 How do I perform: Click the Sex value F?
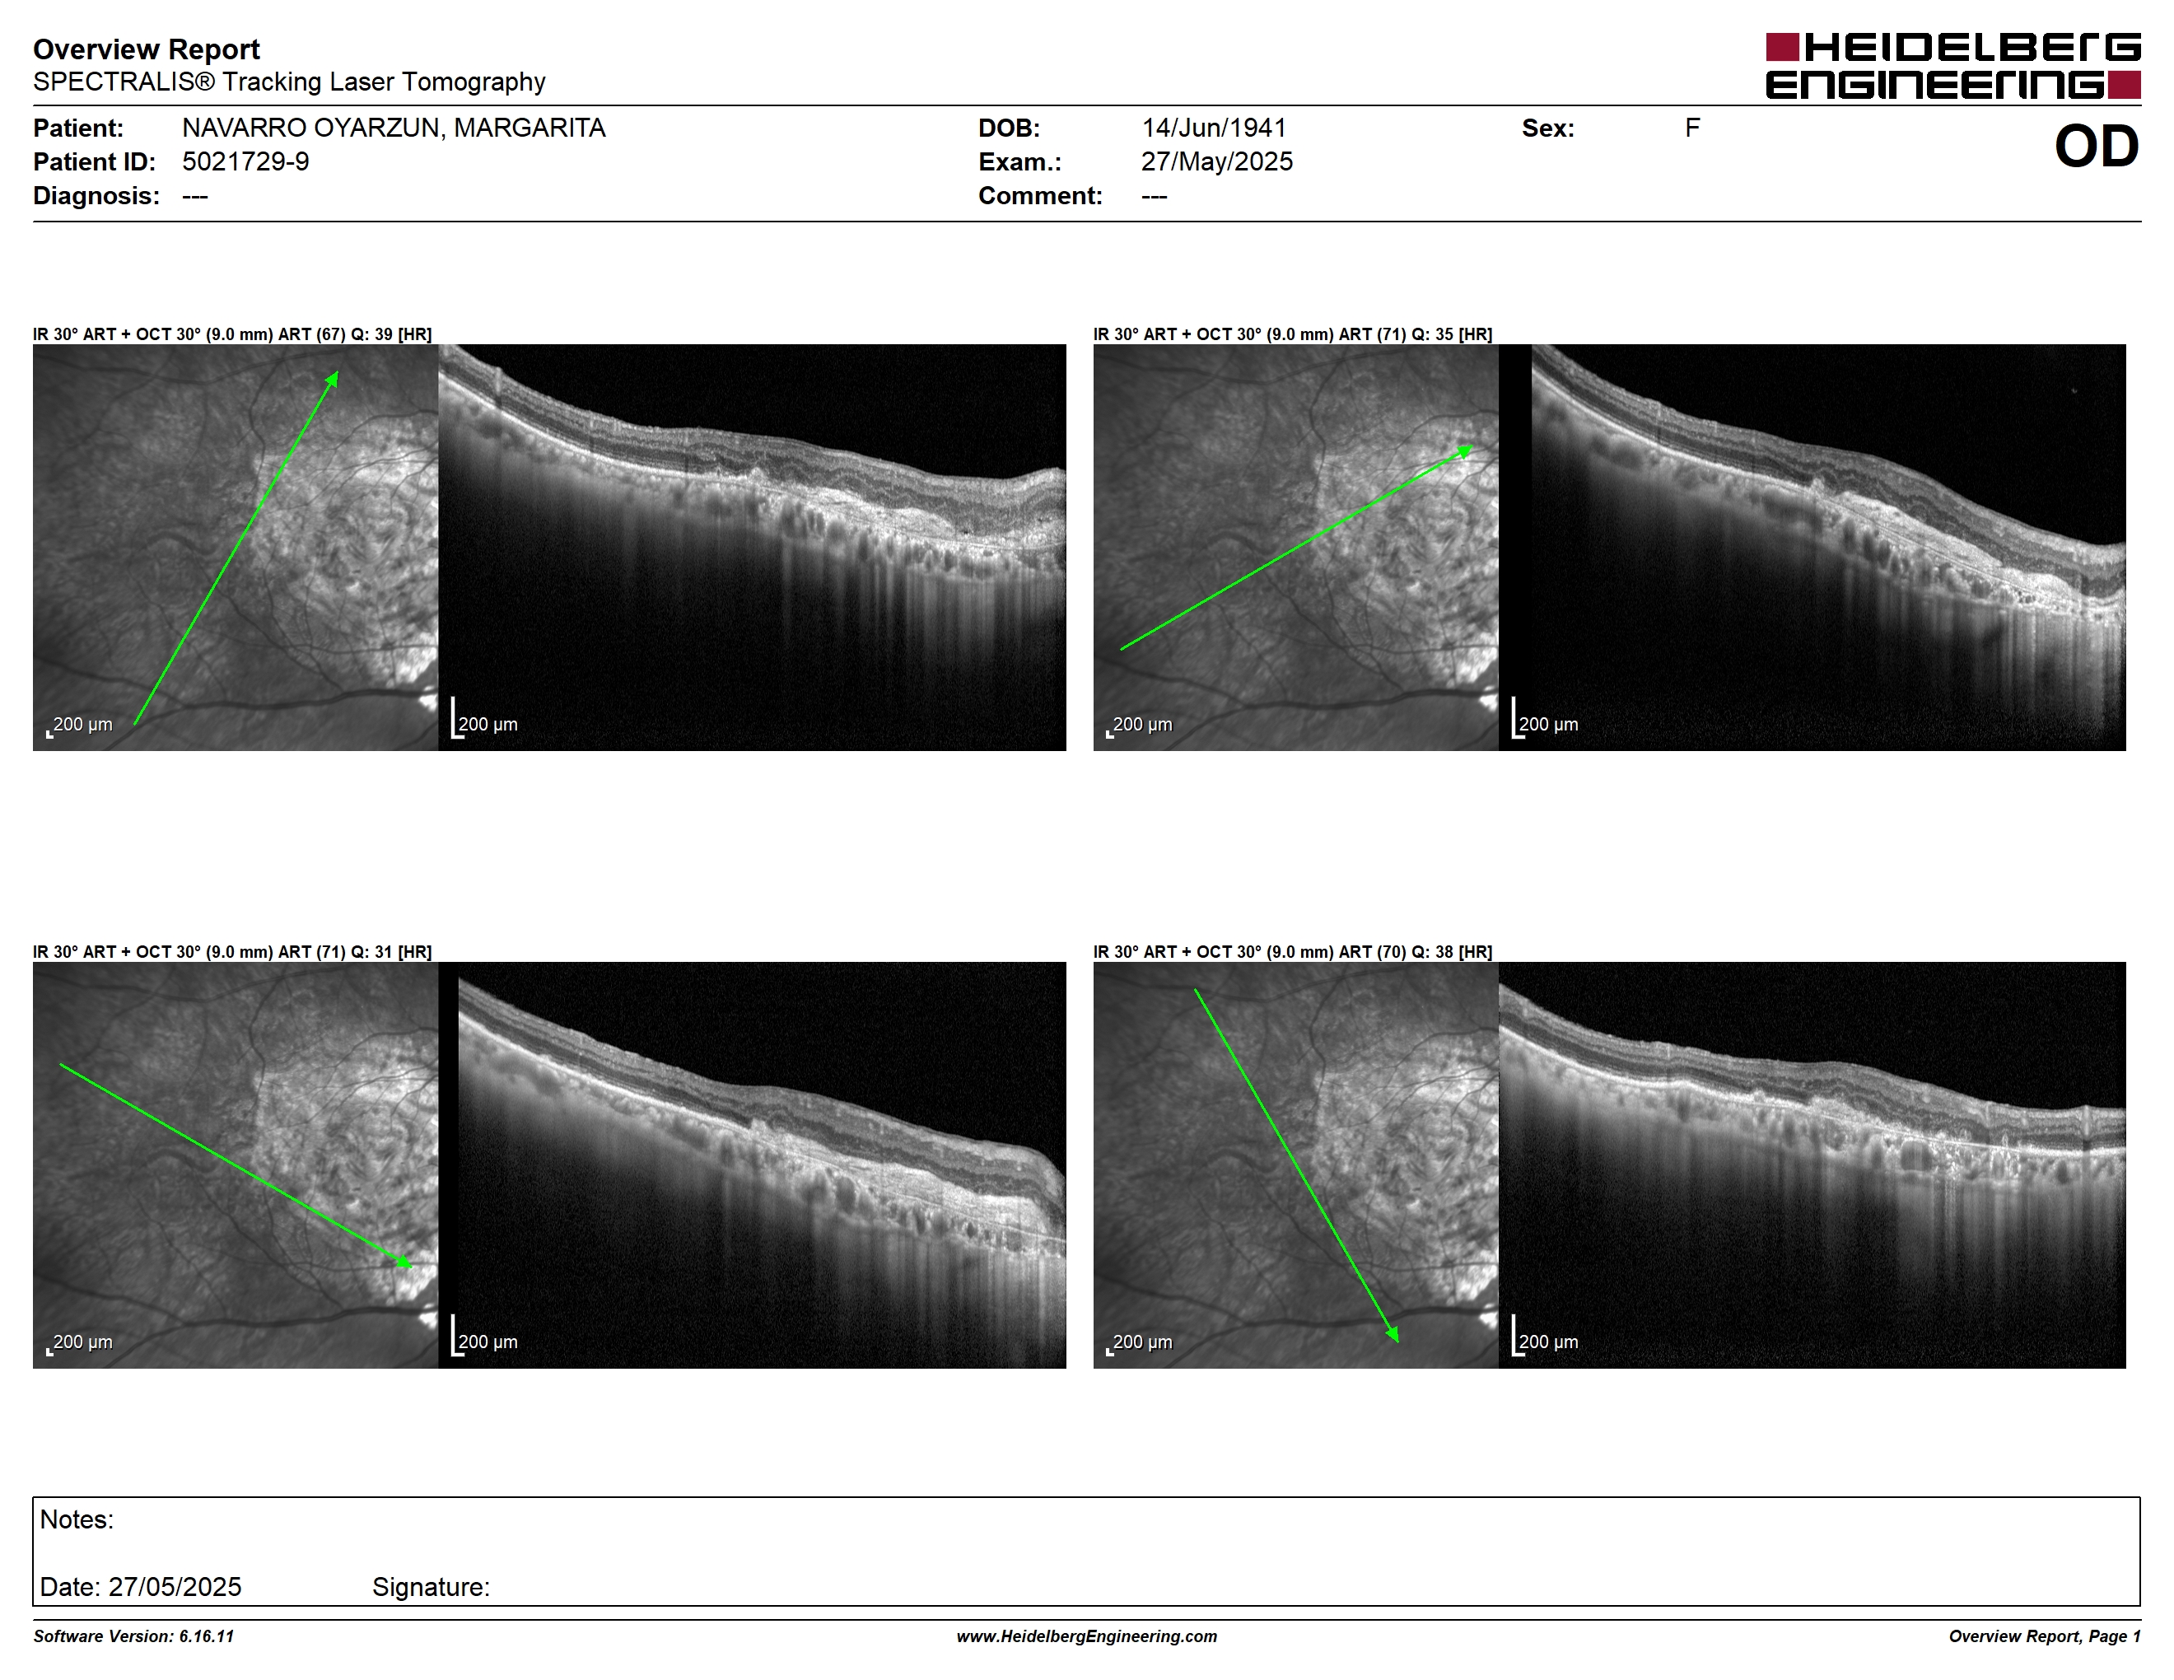(1692, 128)
